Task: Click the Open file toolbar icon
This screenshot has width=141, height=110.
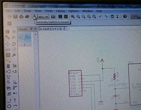Action: pyautogui.click(x=9, y=17)
